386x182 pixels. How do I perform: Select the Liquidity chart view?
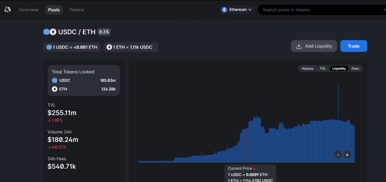339,68
